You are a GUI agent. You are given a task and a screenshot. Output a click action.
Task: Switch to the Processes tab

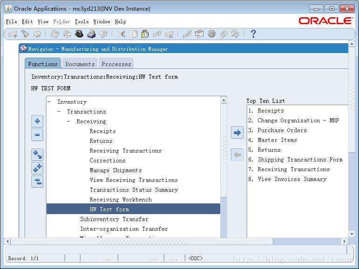coord(116,64)
